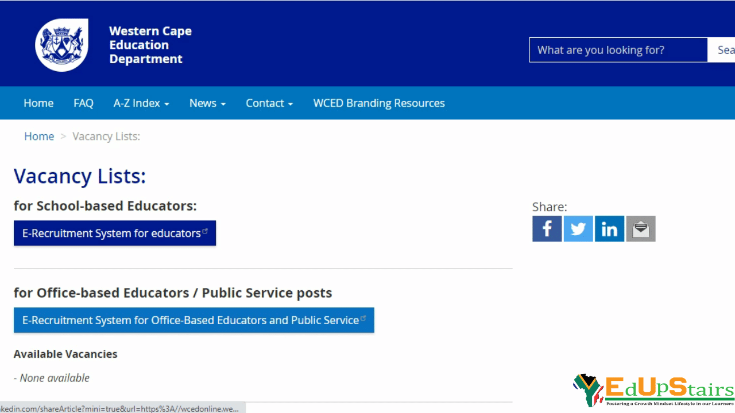Screen dimensions: 735x413
Task: Share the page on Twitter
Action: 578,228
